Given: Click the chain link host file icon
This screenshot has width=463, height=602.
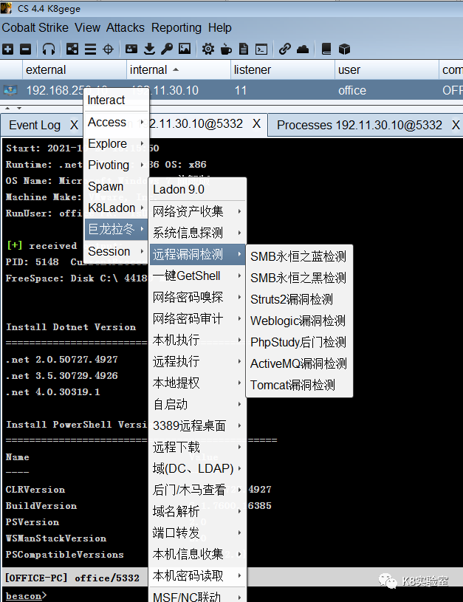Looking at the screenshot, I should (x=285, y=49).
